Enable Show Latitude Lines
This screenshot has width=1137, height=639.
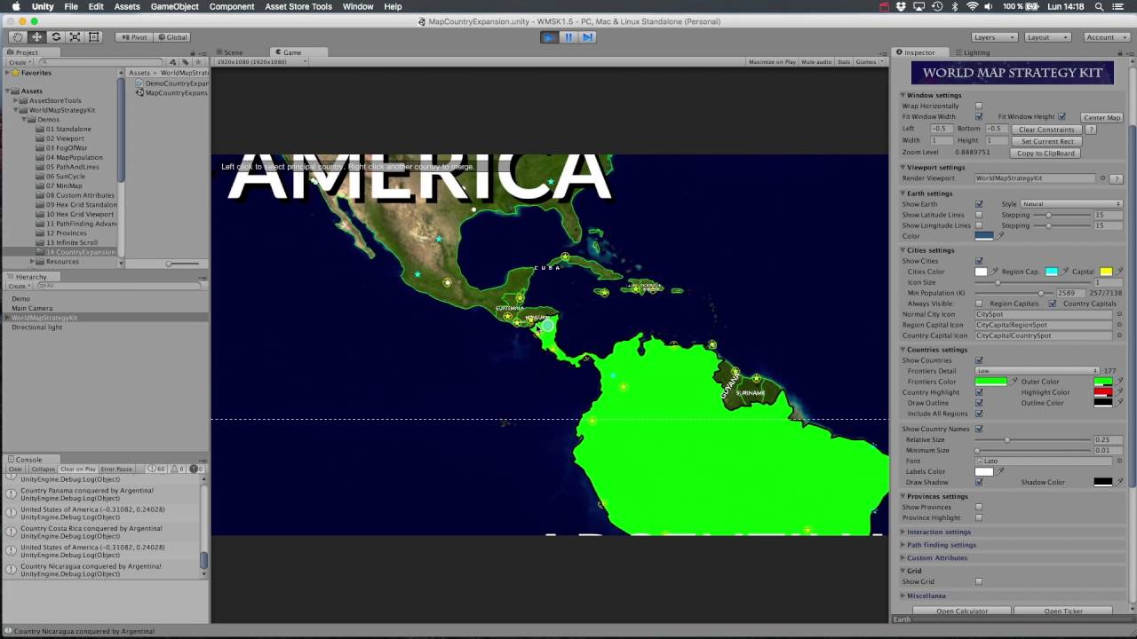pos(980,215)
